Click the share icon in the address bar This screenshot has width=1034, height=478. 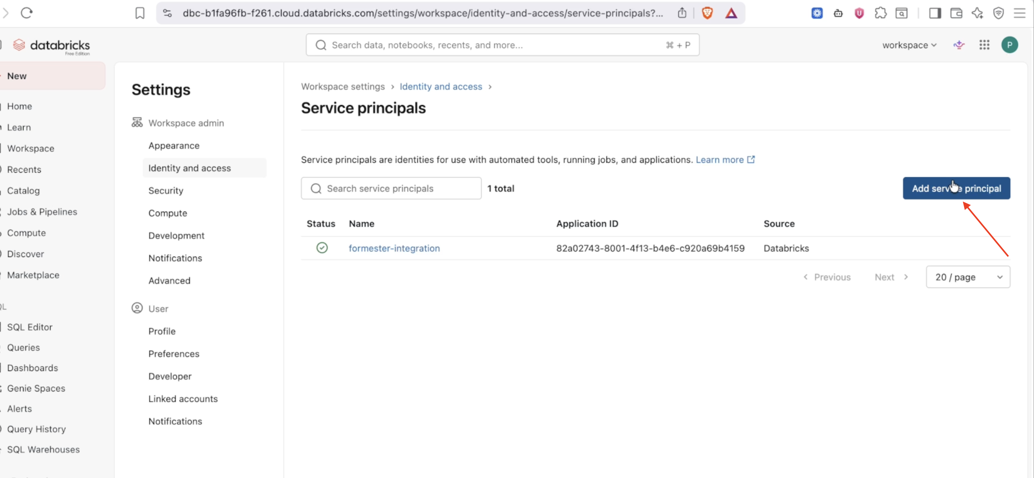[x=682, y=13]
